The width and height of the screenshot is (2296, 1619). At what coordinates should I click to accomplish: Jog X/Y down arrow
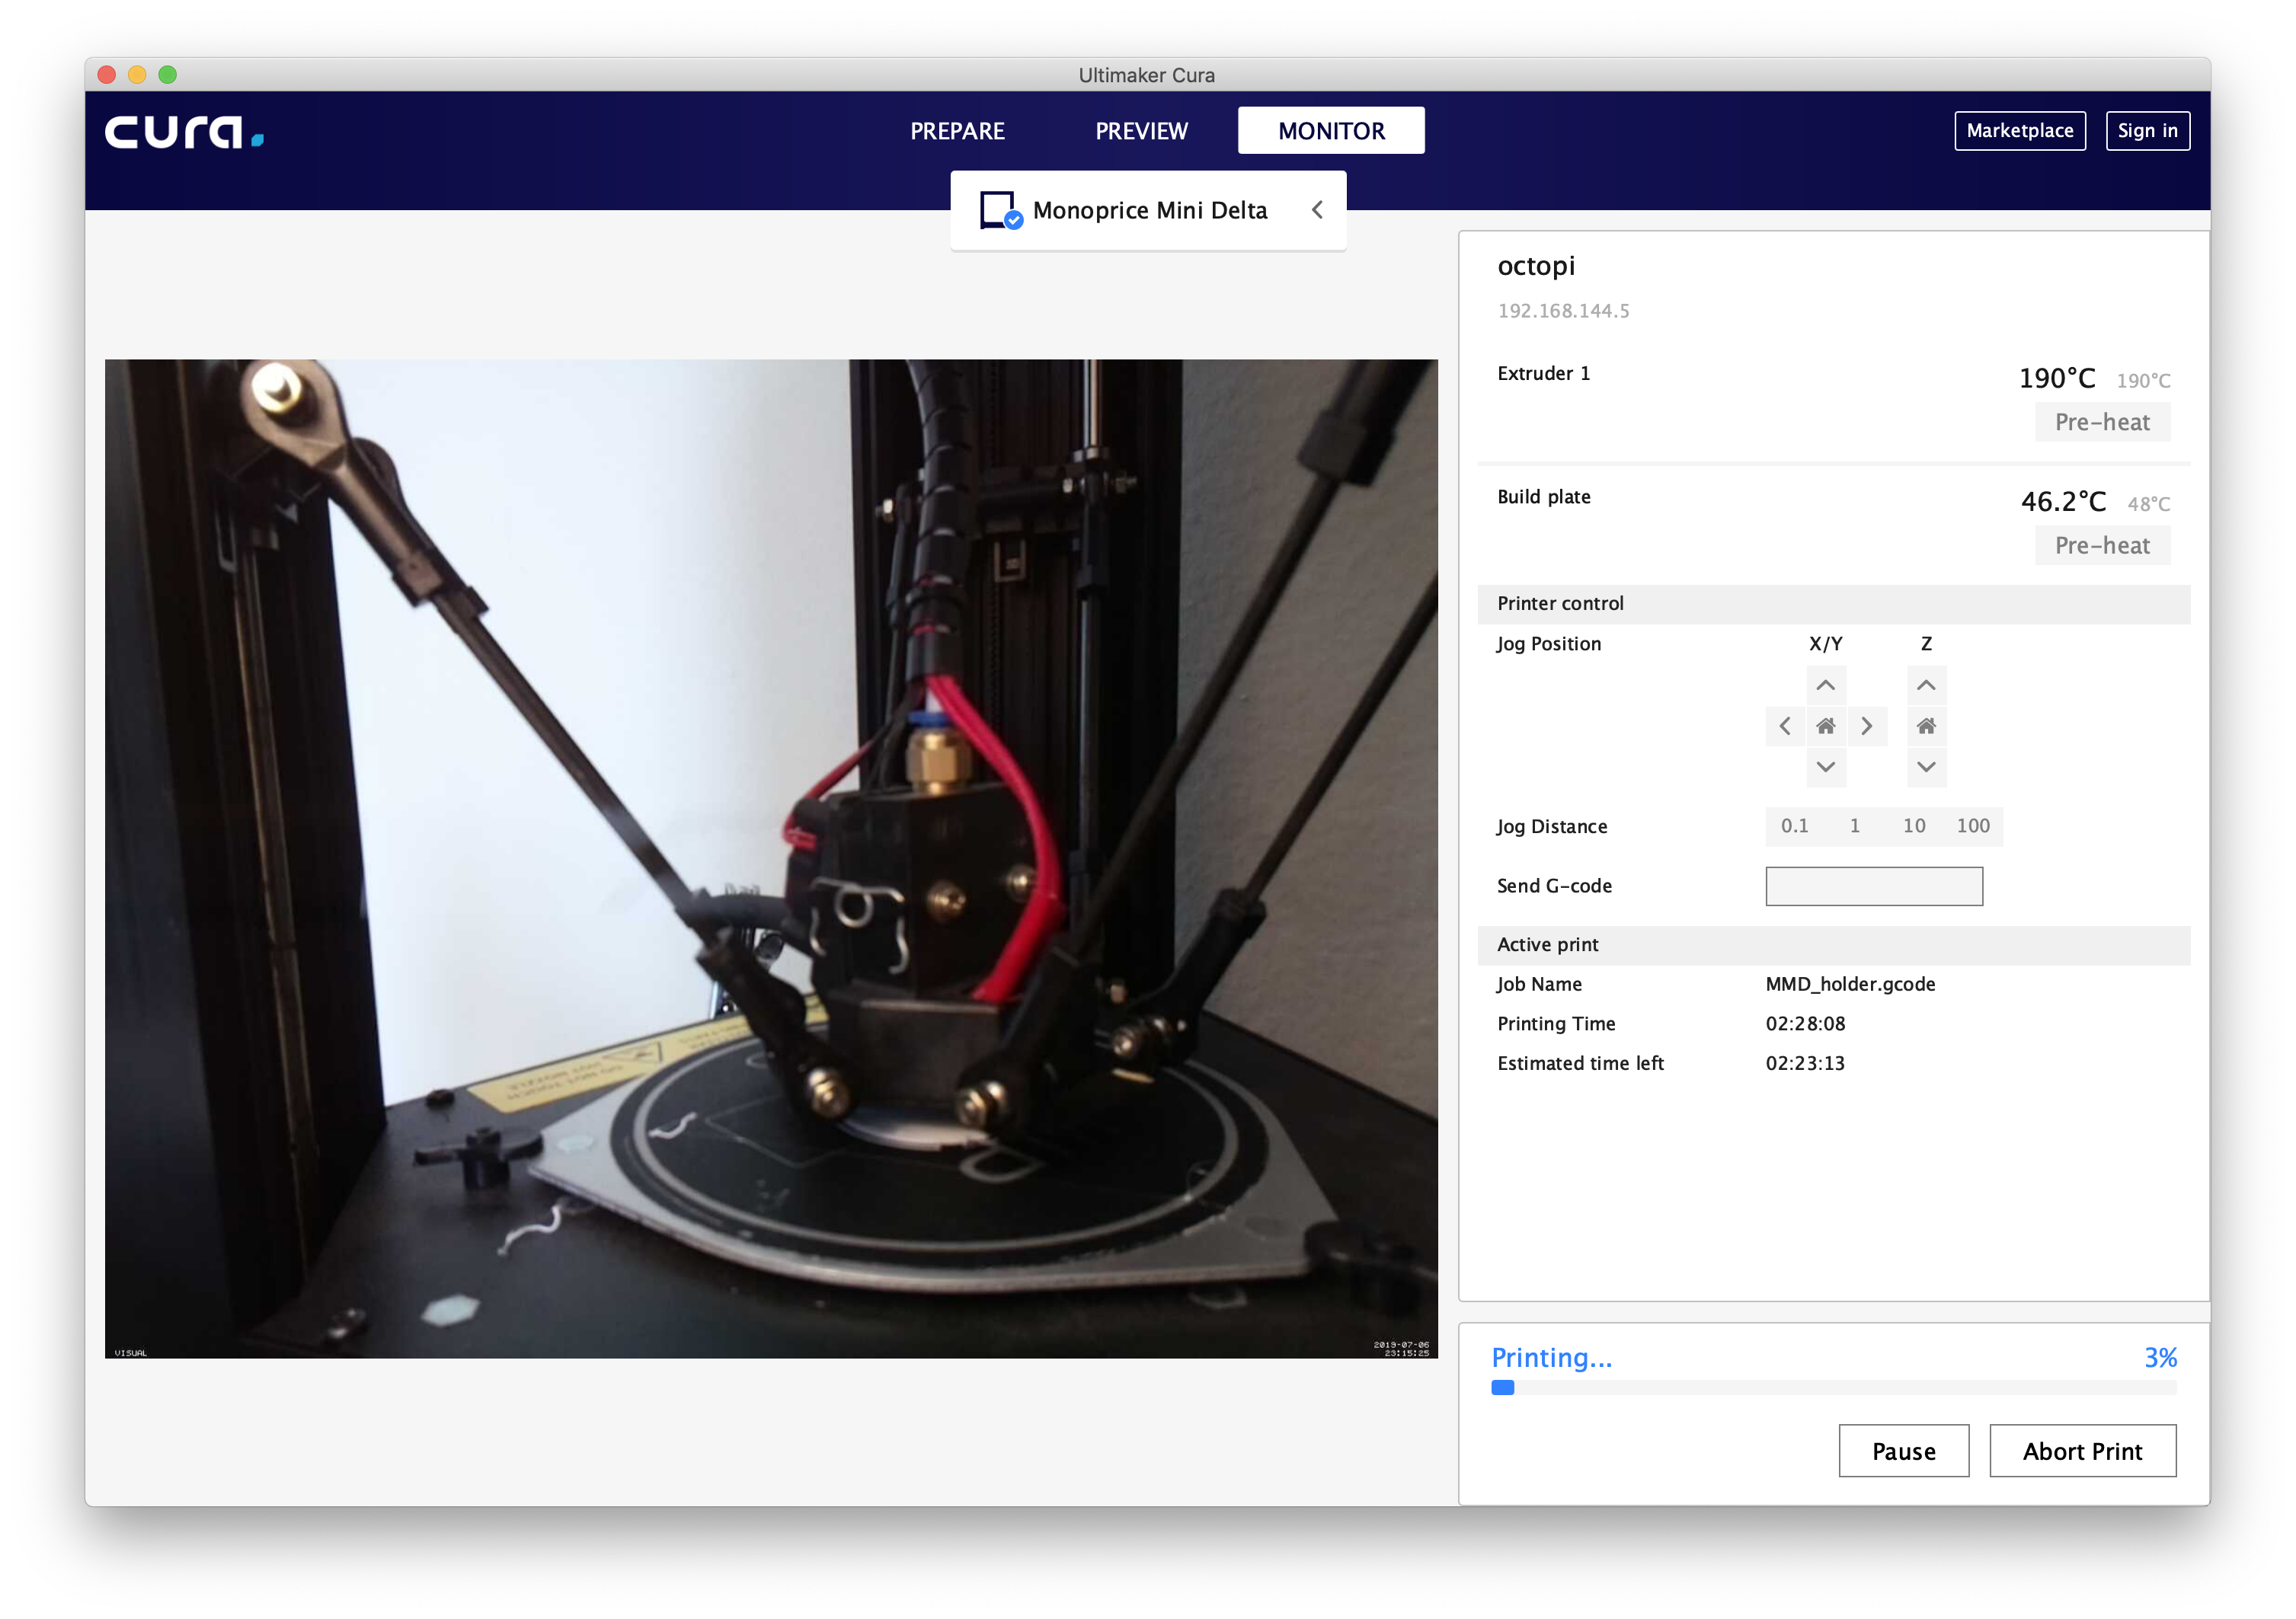tap(1825, 768)
